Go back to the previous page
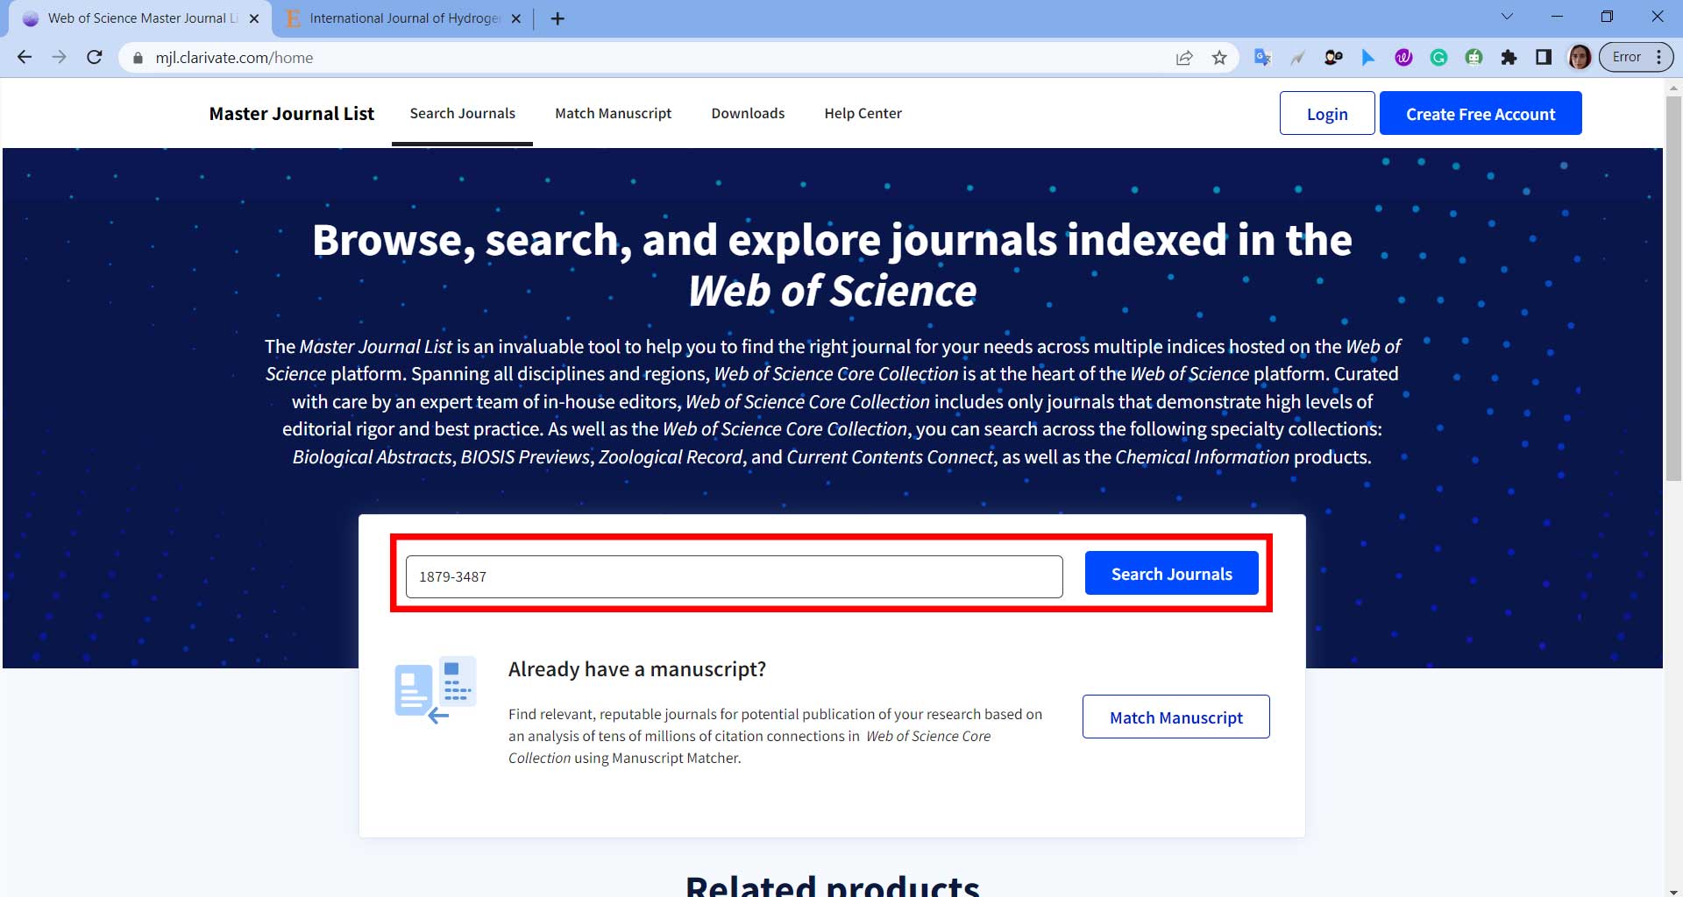This screenshot has width=1683, height=897. coord(25,57)
